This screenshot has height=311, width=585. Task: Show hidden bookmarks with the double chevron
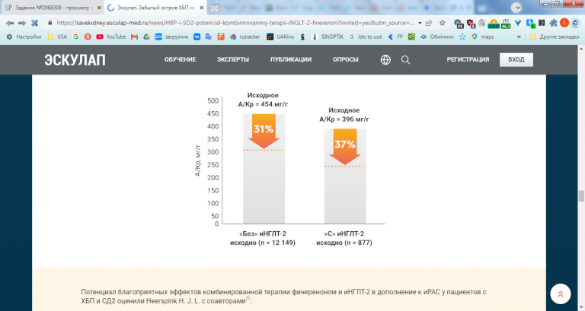[x=519, y=36]
